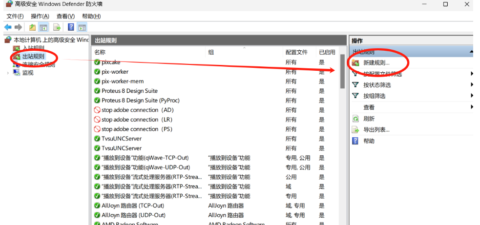Open the 操作(A) menu
This screenshot has width=480, height=225.
tap(40, 16)
